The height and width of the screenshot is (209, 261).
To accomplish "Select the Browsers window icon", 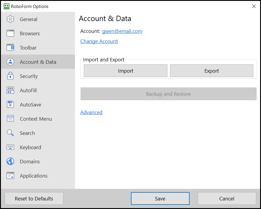I will pyautogui.click(x=10, y=33).
